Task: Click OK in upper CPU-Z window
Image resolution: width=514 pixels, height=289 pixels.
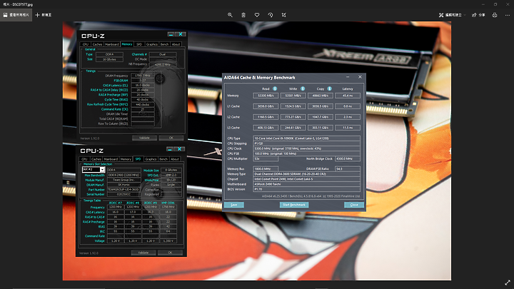Action: pos(171,138)
